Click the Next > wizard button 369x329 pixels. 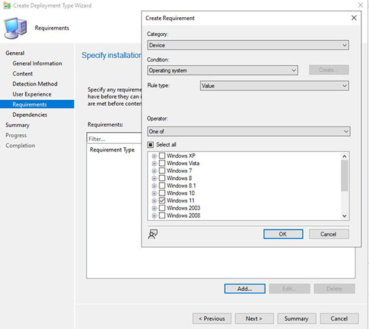[x=254, y=319]
